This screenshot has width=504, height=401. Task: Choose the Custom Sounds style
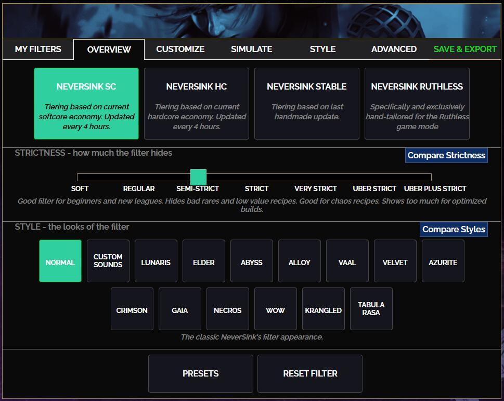pyautogui.click(x=108, y=261)
